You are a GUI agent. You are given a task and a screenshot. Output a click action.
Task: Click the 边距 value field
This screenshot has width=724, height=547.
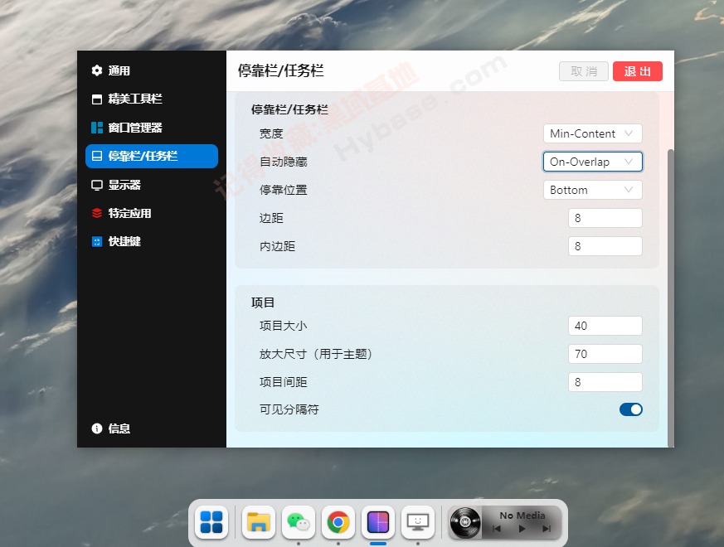tap(605, 218)
